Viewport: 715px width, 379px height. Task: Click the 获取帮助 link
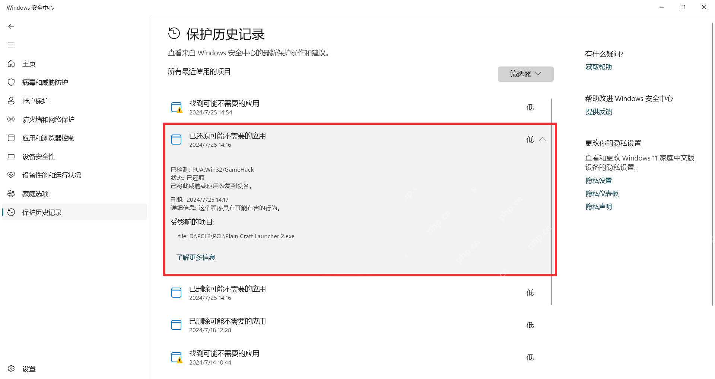point(598,67)
